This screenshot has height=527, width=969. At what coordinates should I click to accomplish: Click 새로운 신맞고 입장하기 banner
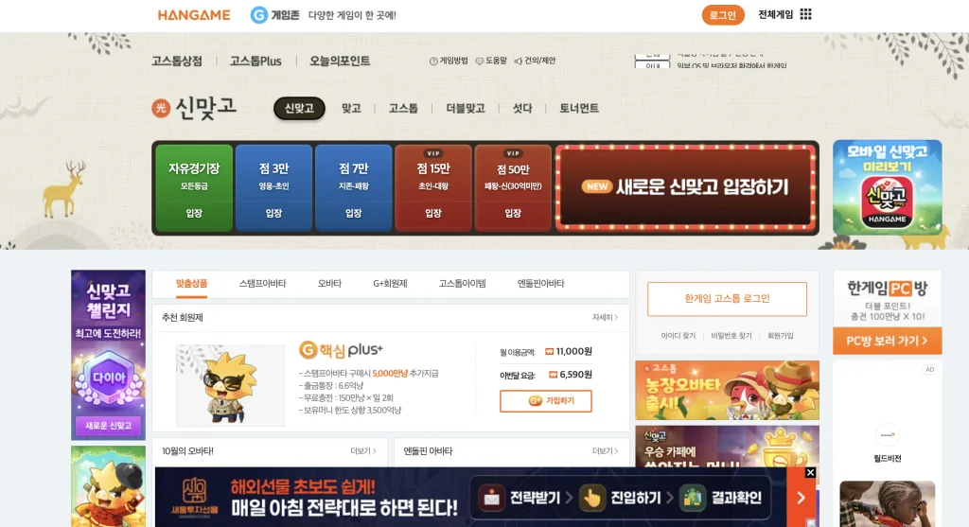[686, 187]
